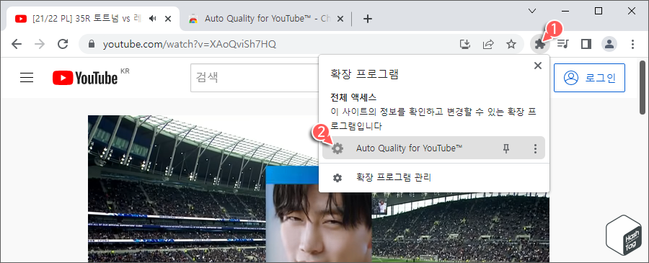Click the browser forward arrow
649x263 pixels.
(40, 44)
